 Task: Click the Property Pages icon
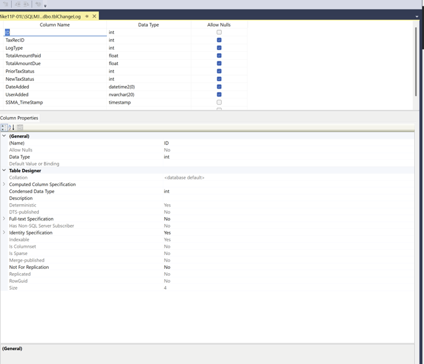[20, 128]
